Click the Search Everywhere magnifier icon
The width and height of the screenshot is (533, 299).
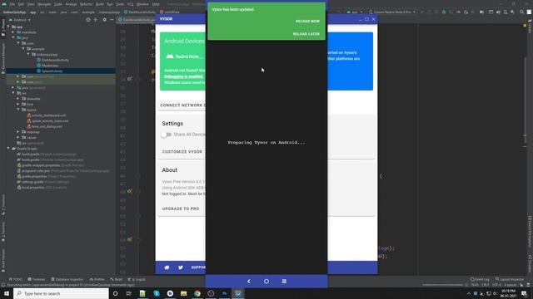[522, 12]
